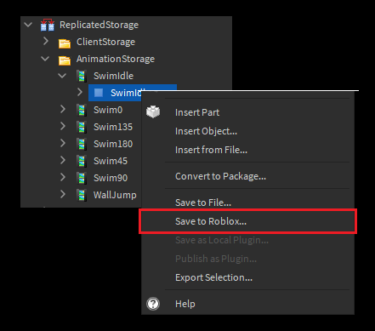The image size is (375, 331).
Task: Select the Swim180 row text
Action: point(113,144)
